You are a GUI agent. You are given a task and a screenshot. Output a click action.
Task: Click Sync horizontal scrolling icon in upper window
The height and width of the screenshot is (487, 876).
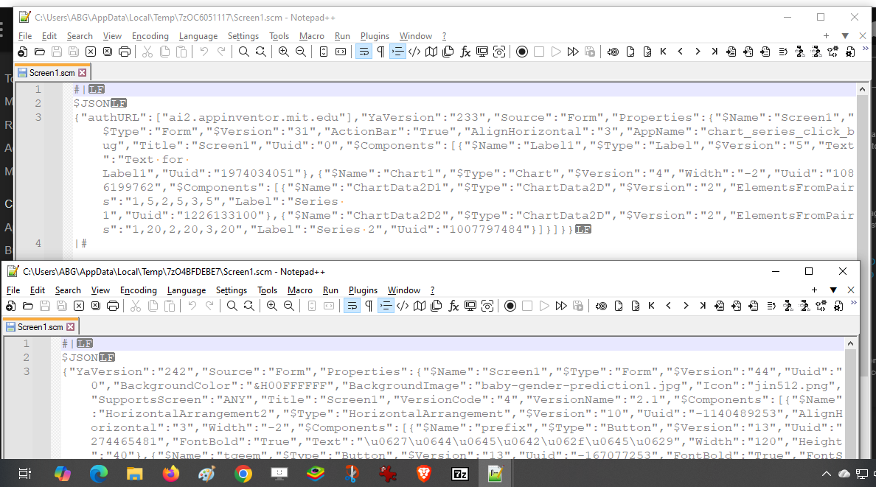[340, 52]
